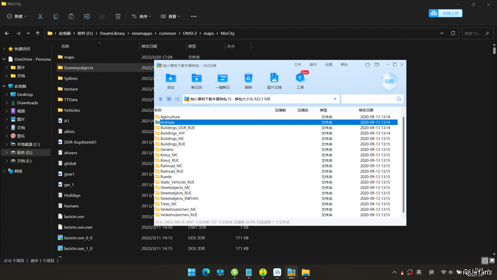Click the 解压到 (Extract to) icon
Image resolution: width=497 pixels, height=280 pixels.
pyautogui.click(x=197, y=78)
